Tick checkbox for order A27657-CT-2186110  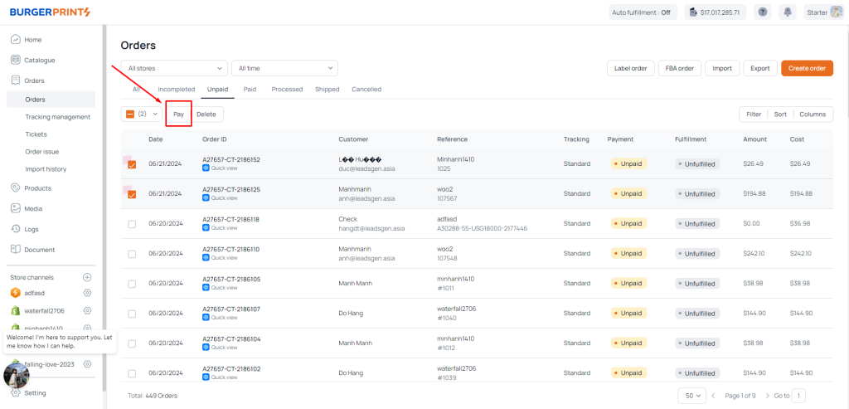[x=132, y=254]
